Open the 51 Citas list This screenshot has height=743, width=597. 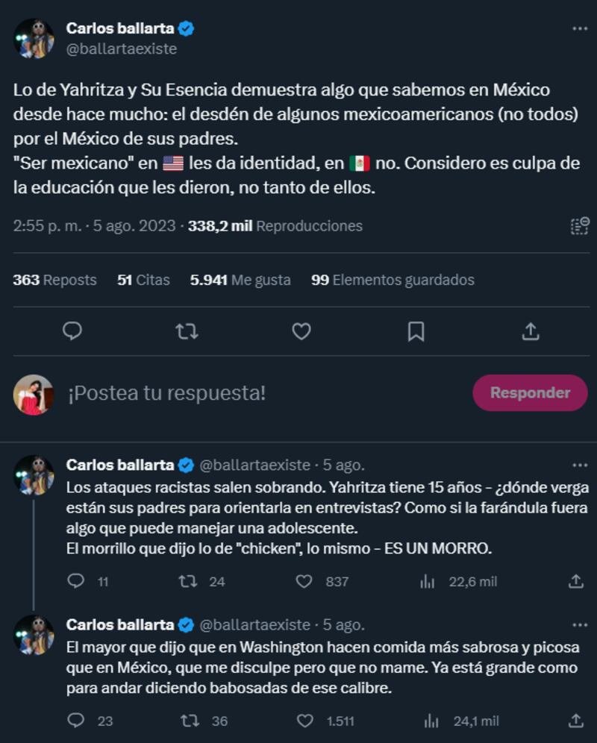click(143, 280)
